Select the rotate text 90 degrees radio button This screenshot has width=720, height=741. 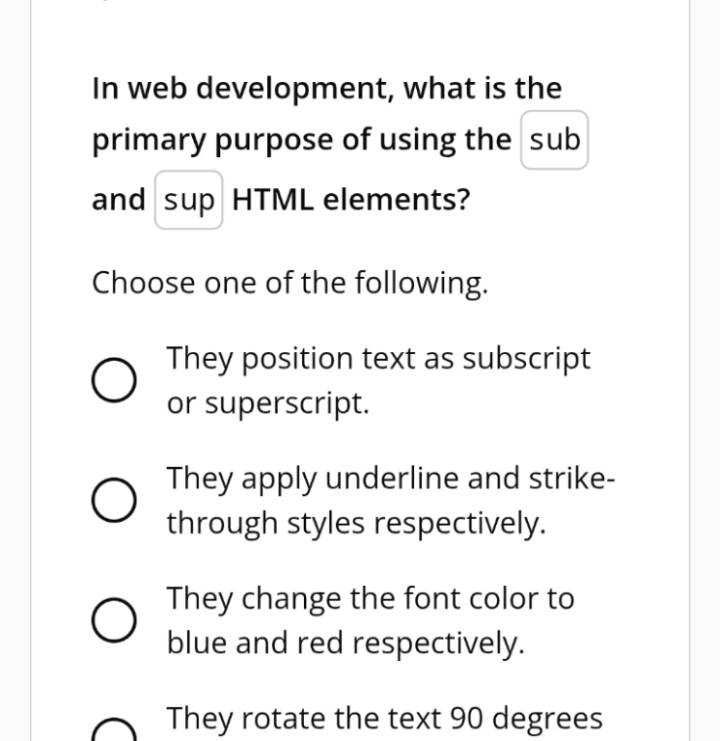coord(115,729)
